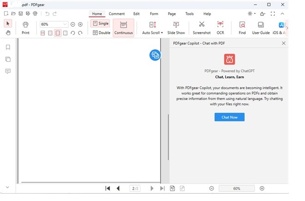Image resolution: width=305 pixels, height=201 pixels.
Task: Open the Bookmarks sidebar panel
Action: click(8, 47)
